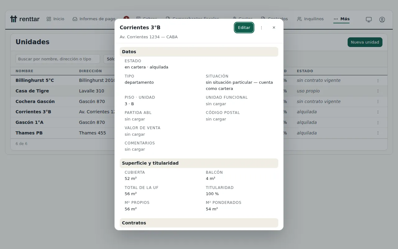
Task: Open the user profile icon
Action: [382, 20]
